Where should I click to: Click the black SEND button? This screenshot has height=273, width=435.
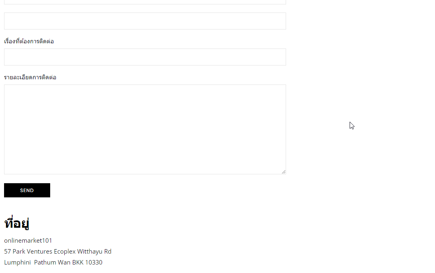click(x=27, y=190)
